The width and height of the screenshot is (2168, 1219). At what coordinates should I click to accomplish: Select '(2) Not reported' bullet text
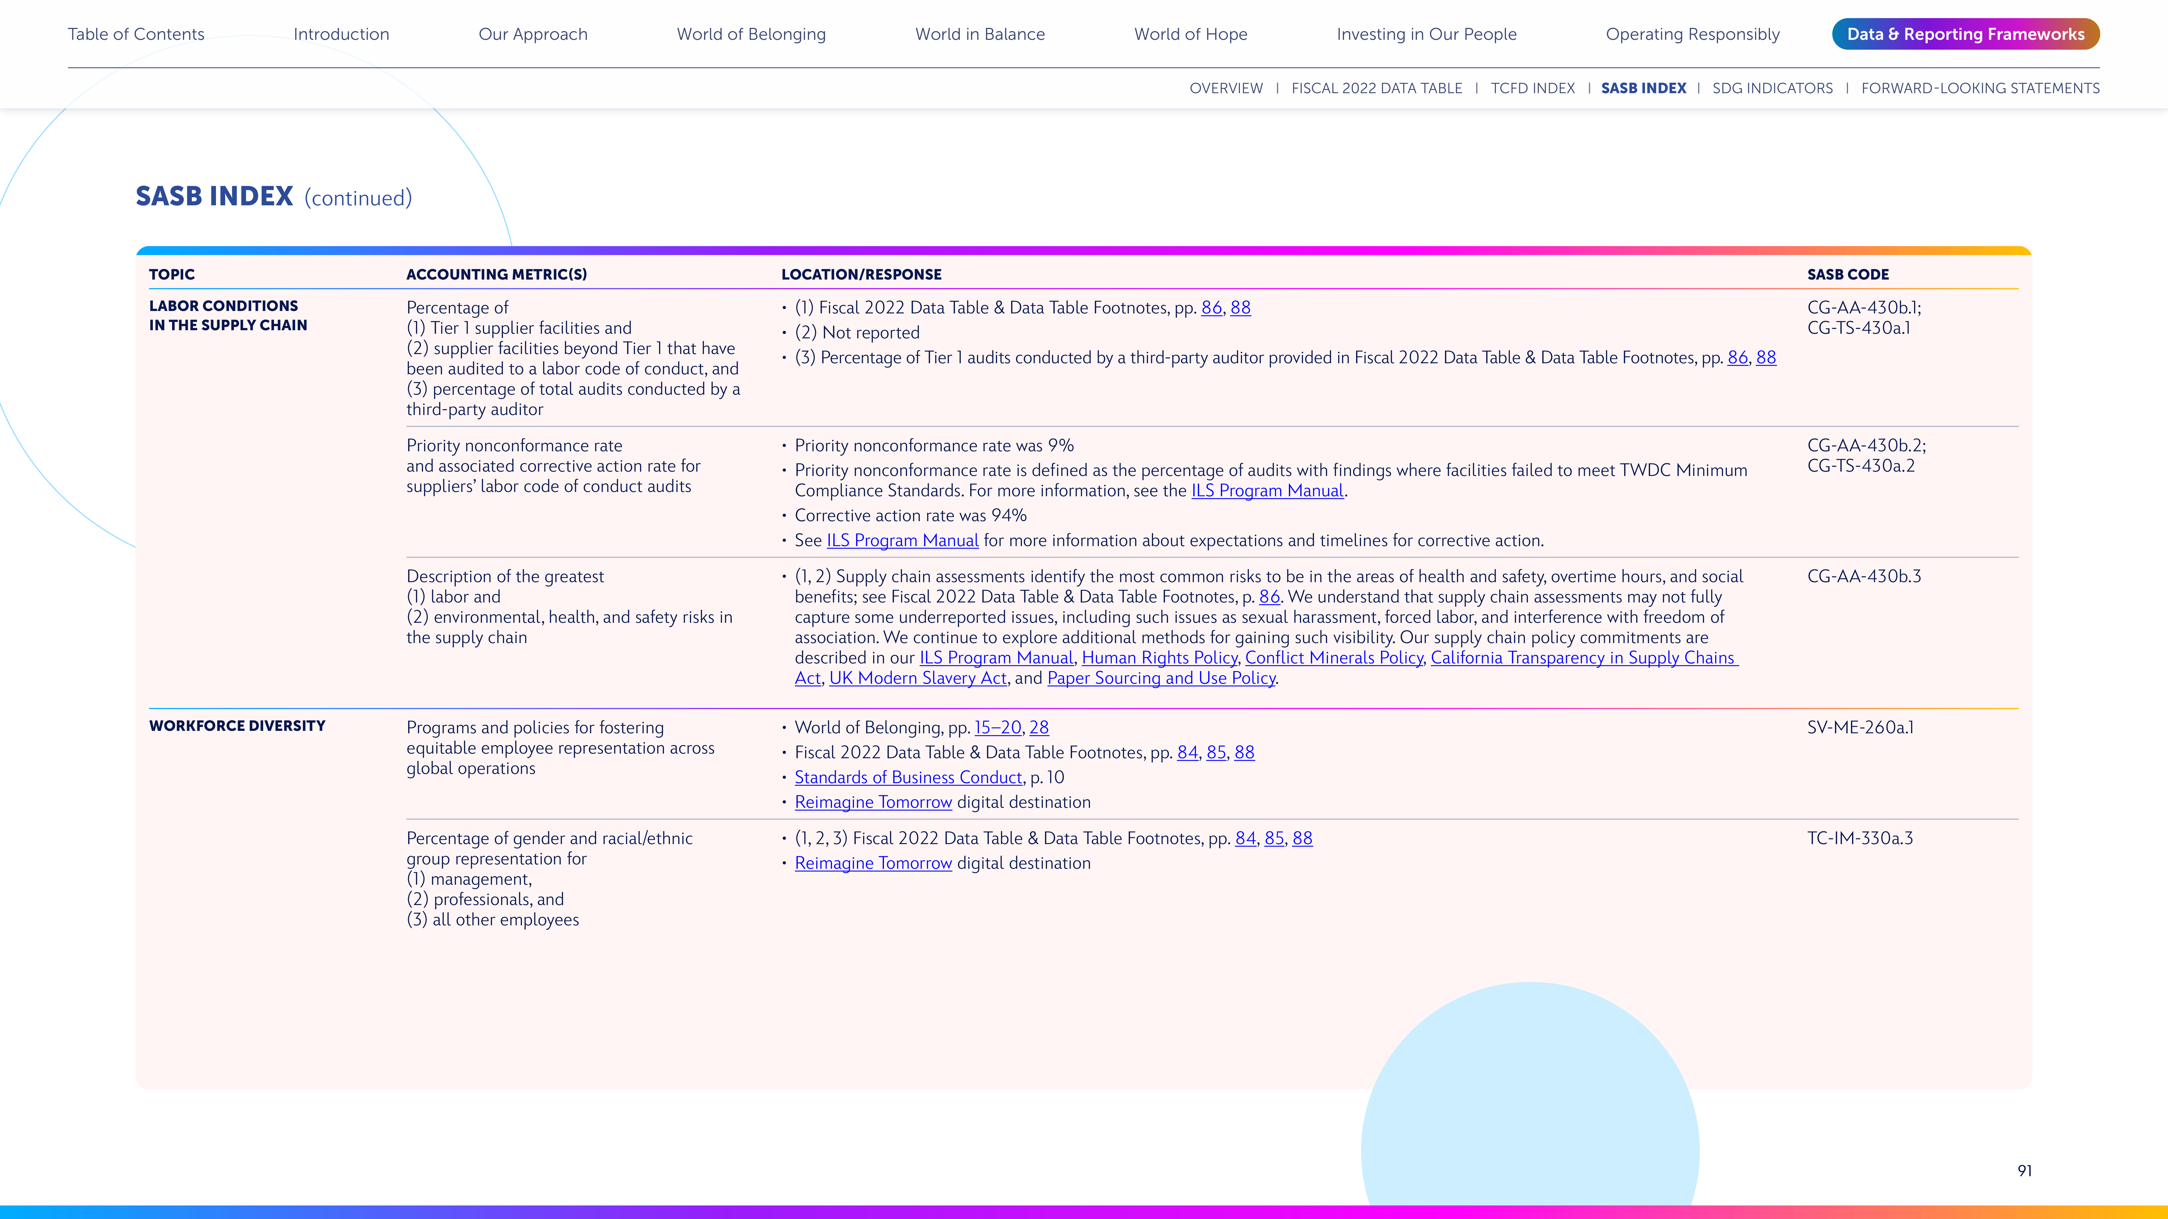pyautogui.click(x=857, y=333)
